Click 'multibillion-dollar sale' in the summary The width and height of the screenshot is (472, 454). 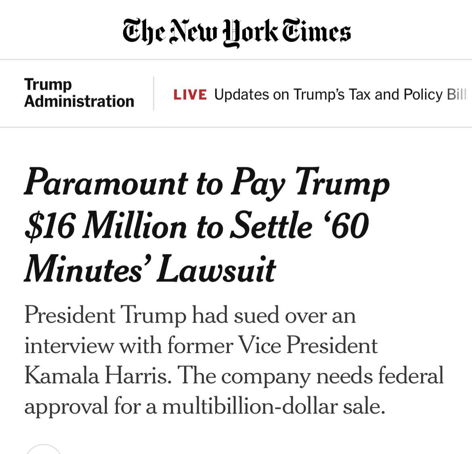tap(273, 406)
